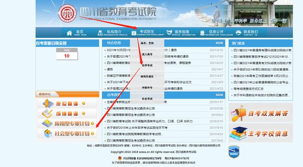Open the 成绩查询 score query button

(67, 113)
